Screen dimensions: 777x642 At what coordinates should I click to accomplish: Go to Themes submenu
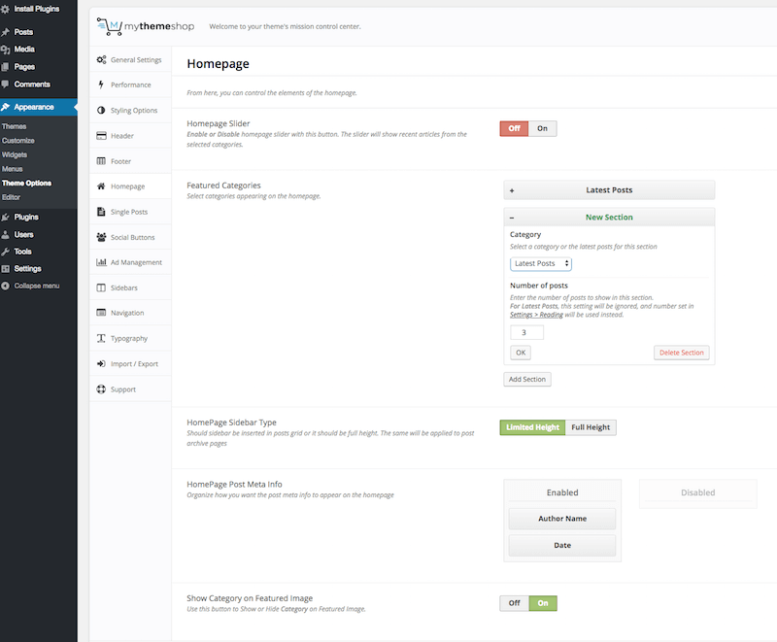point(14,126)
